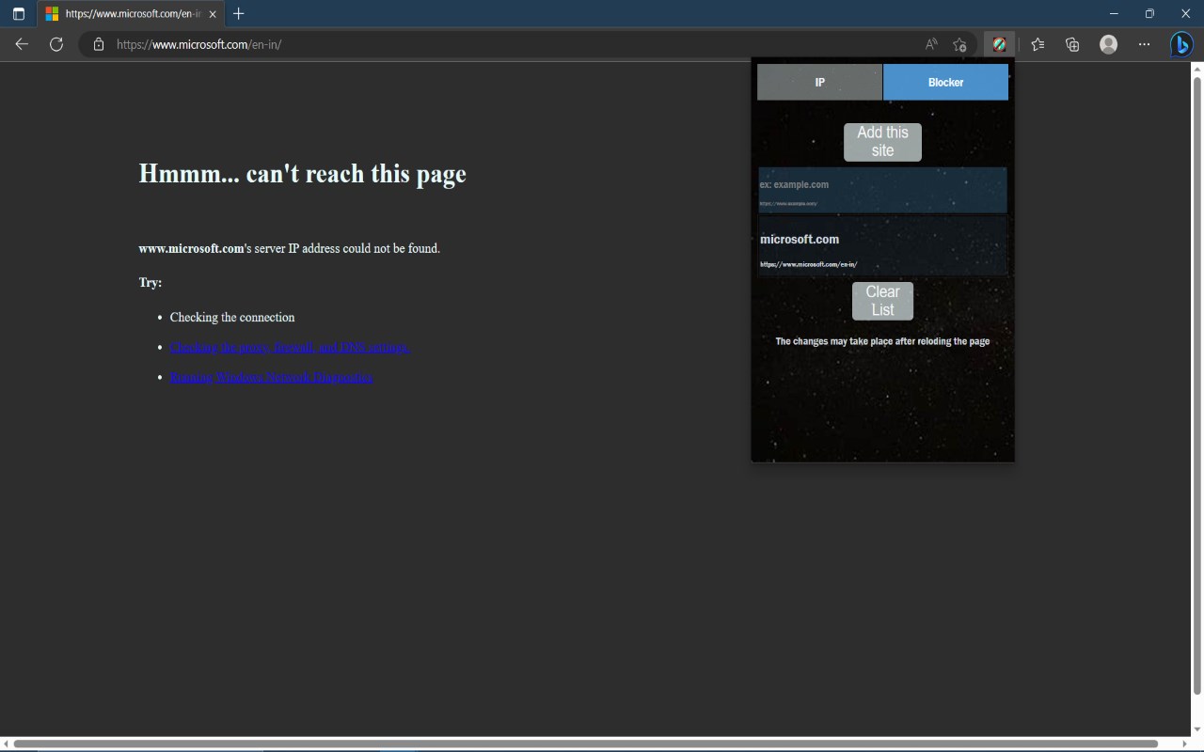The height and width of the screenshot is (752, 1204).
Task: Open the Bing sidebar icon
Action: point(1181,44)
